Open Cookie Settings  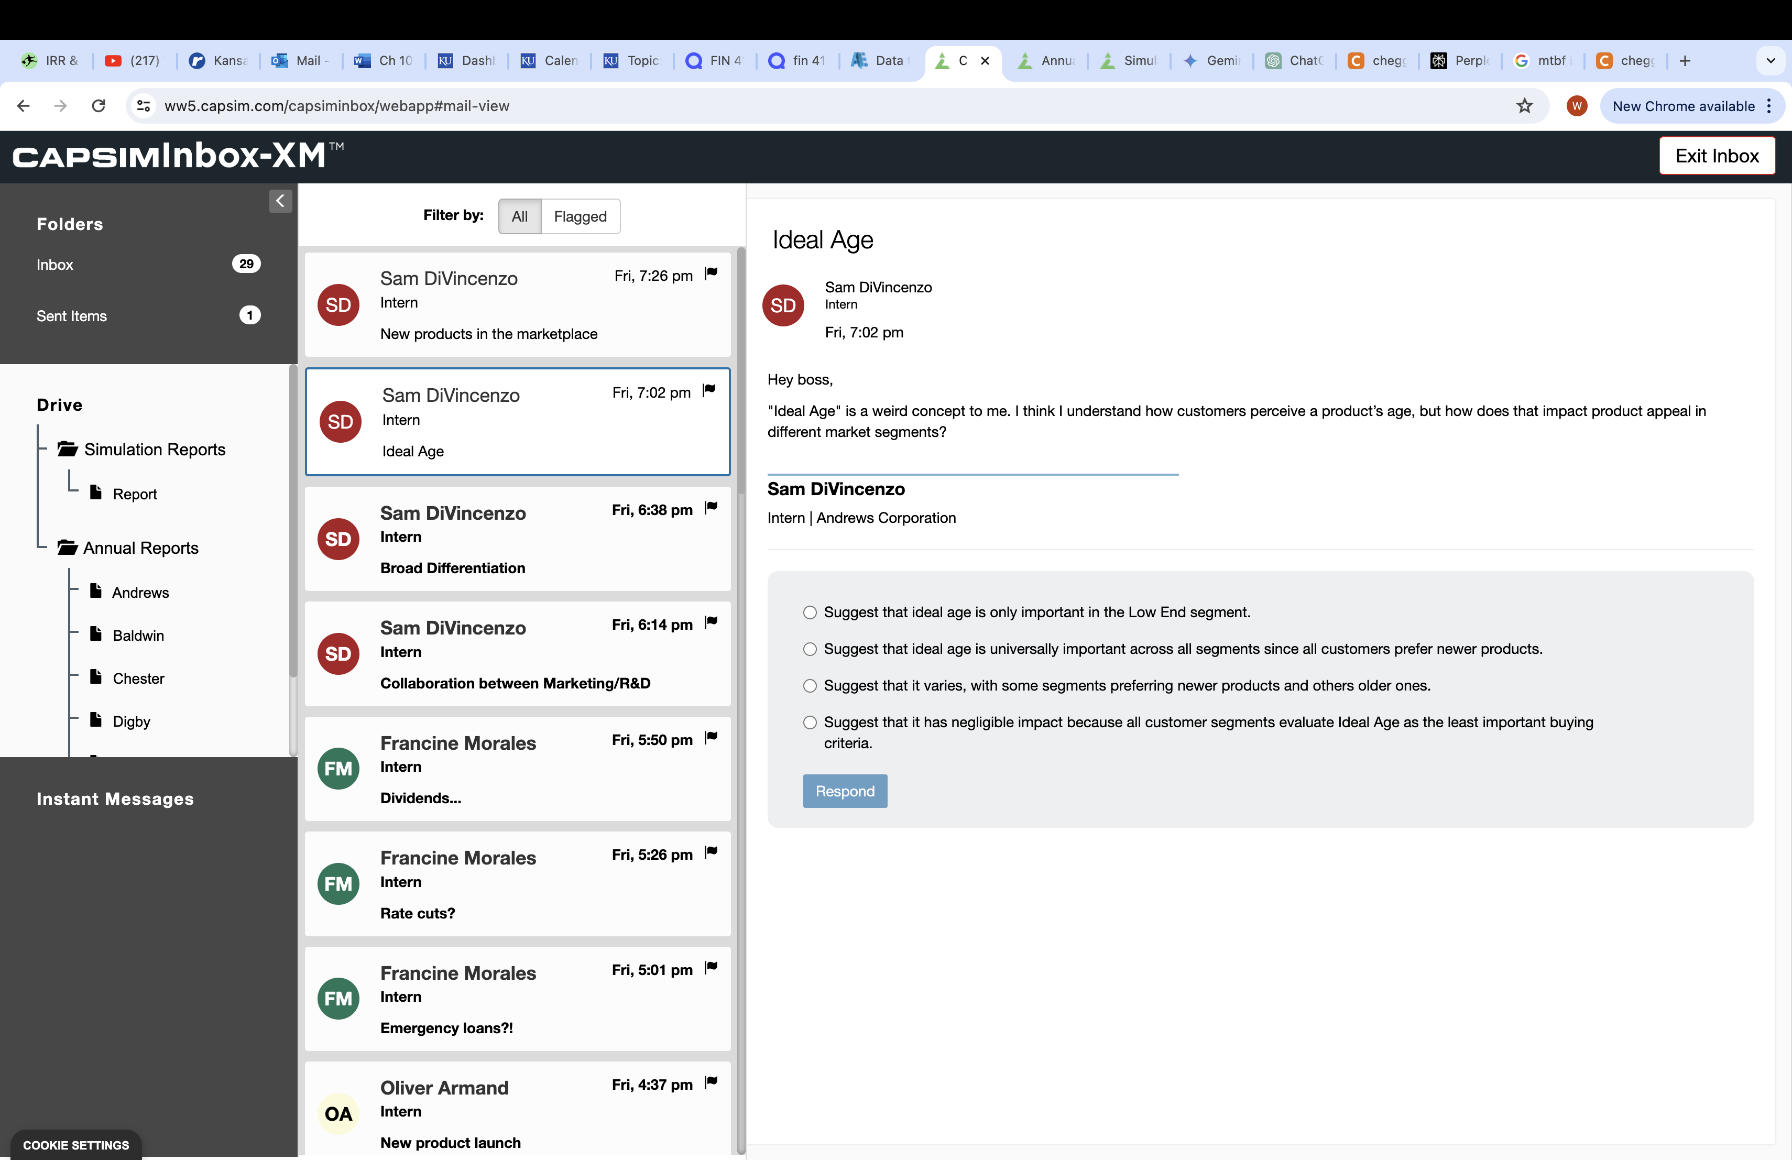[75, 1144]
